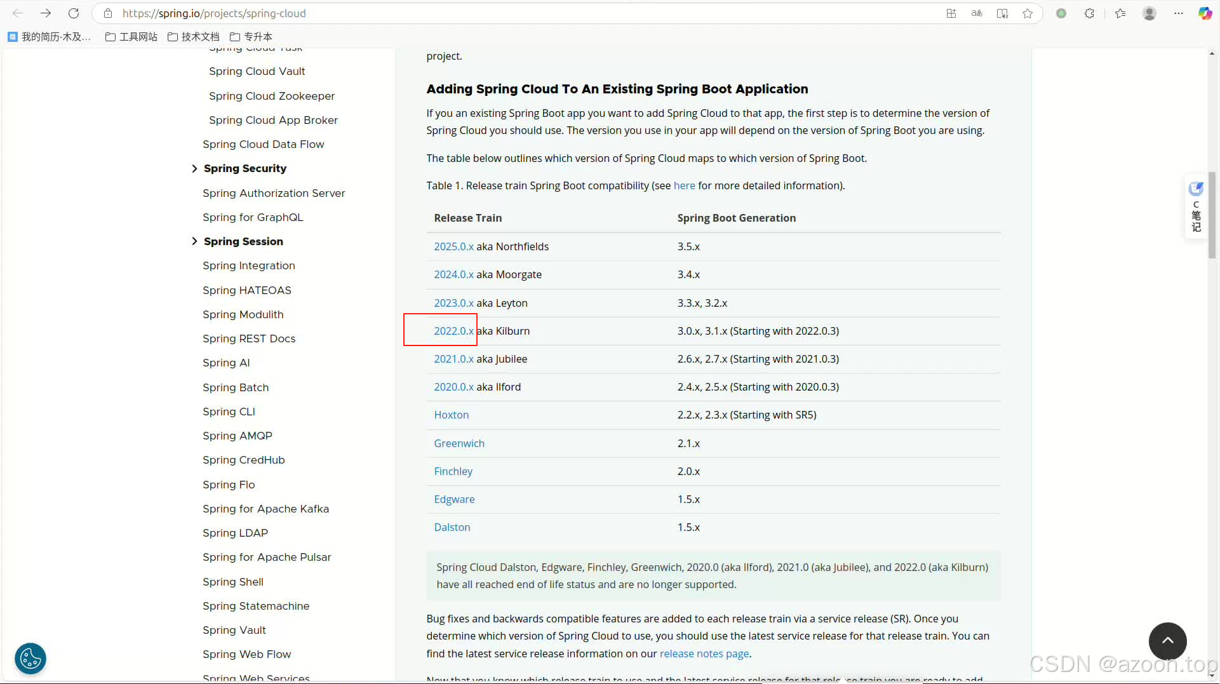Image resolution: width=1220 pixels, height=684 pixels.
Task: Open the favorites list icon
Action: 1120,13
